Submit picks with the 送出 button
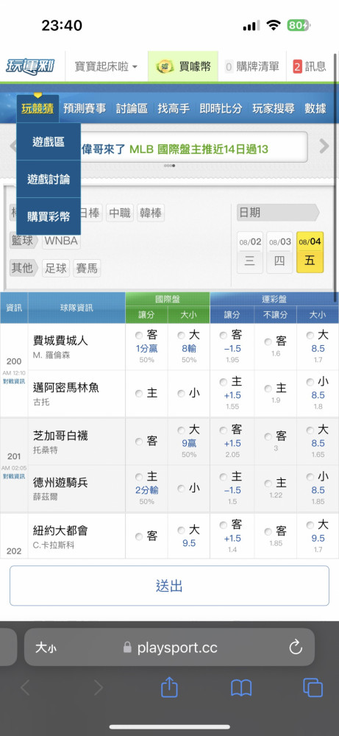Viewport: 339px width, 736px height. (169, 586)
